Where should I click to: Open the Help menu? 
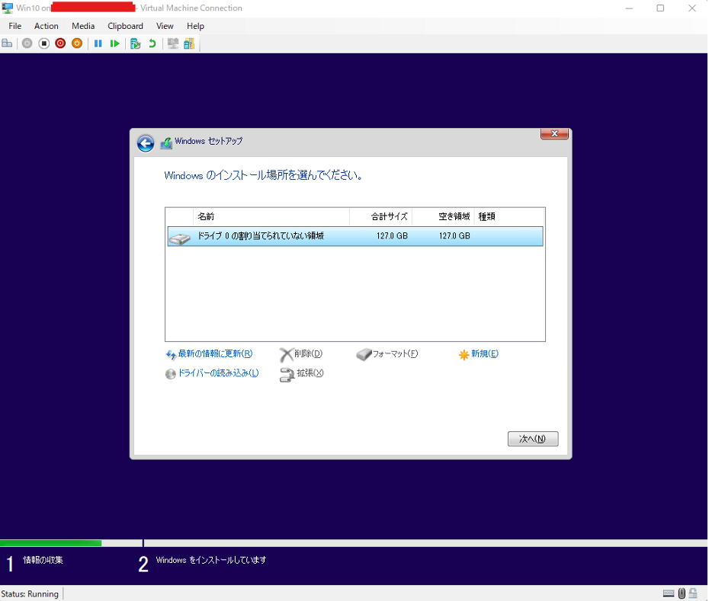(x=195, y=26)
